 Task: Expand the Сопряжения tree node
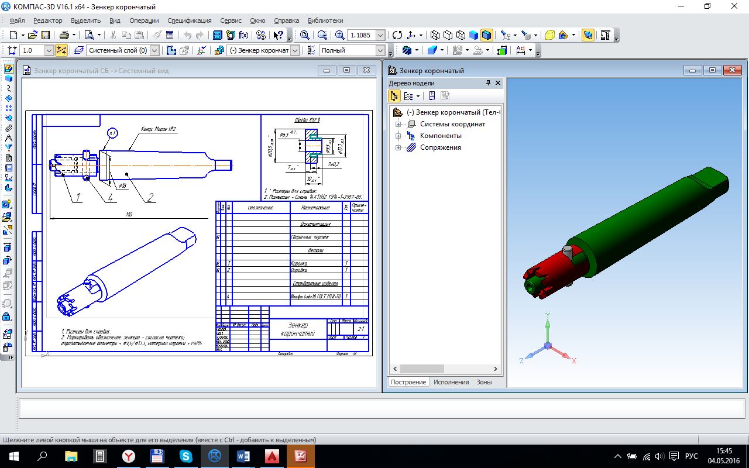pos(398,147)
